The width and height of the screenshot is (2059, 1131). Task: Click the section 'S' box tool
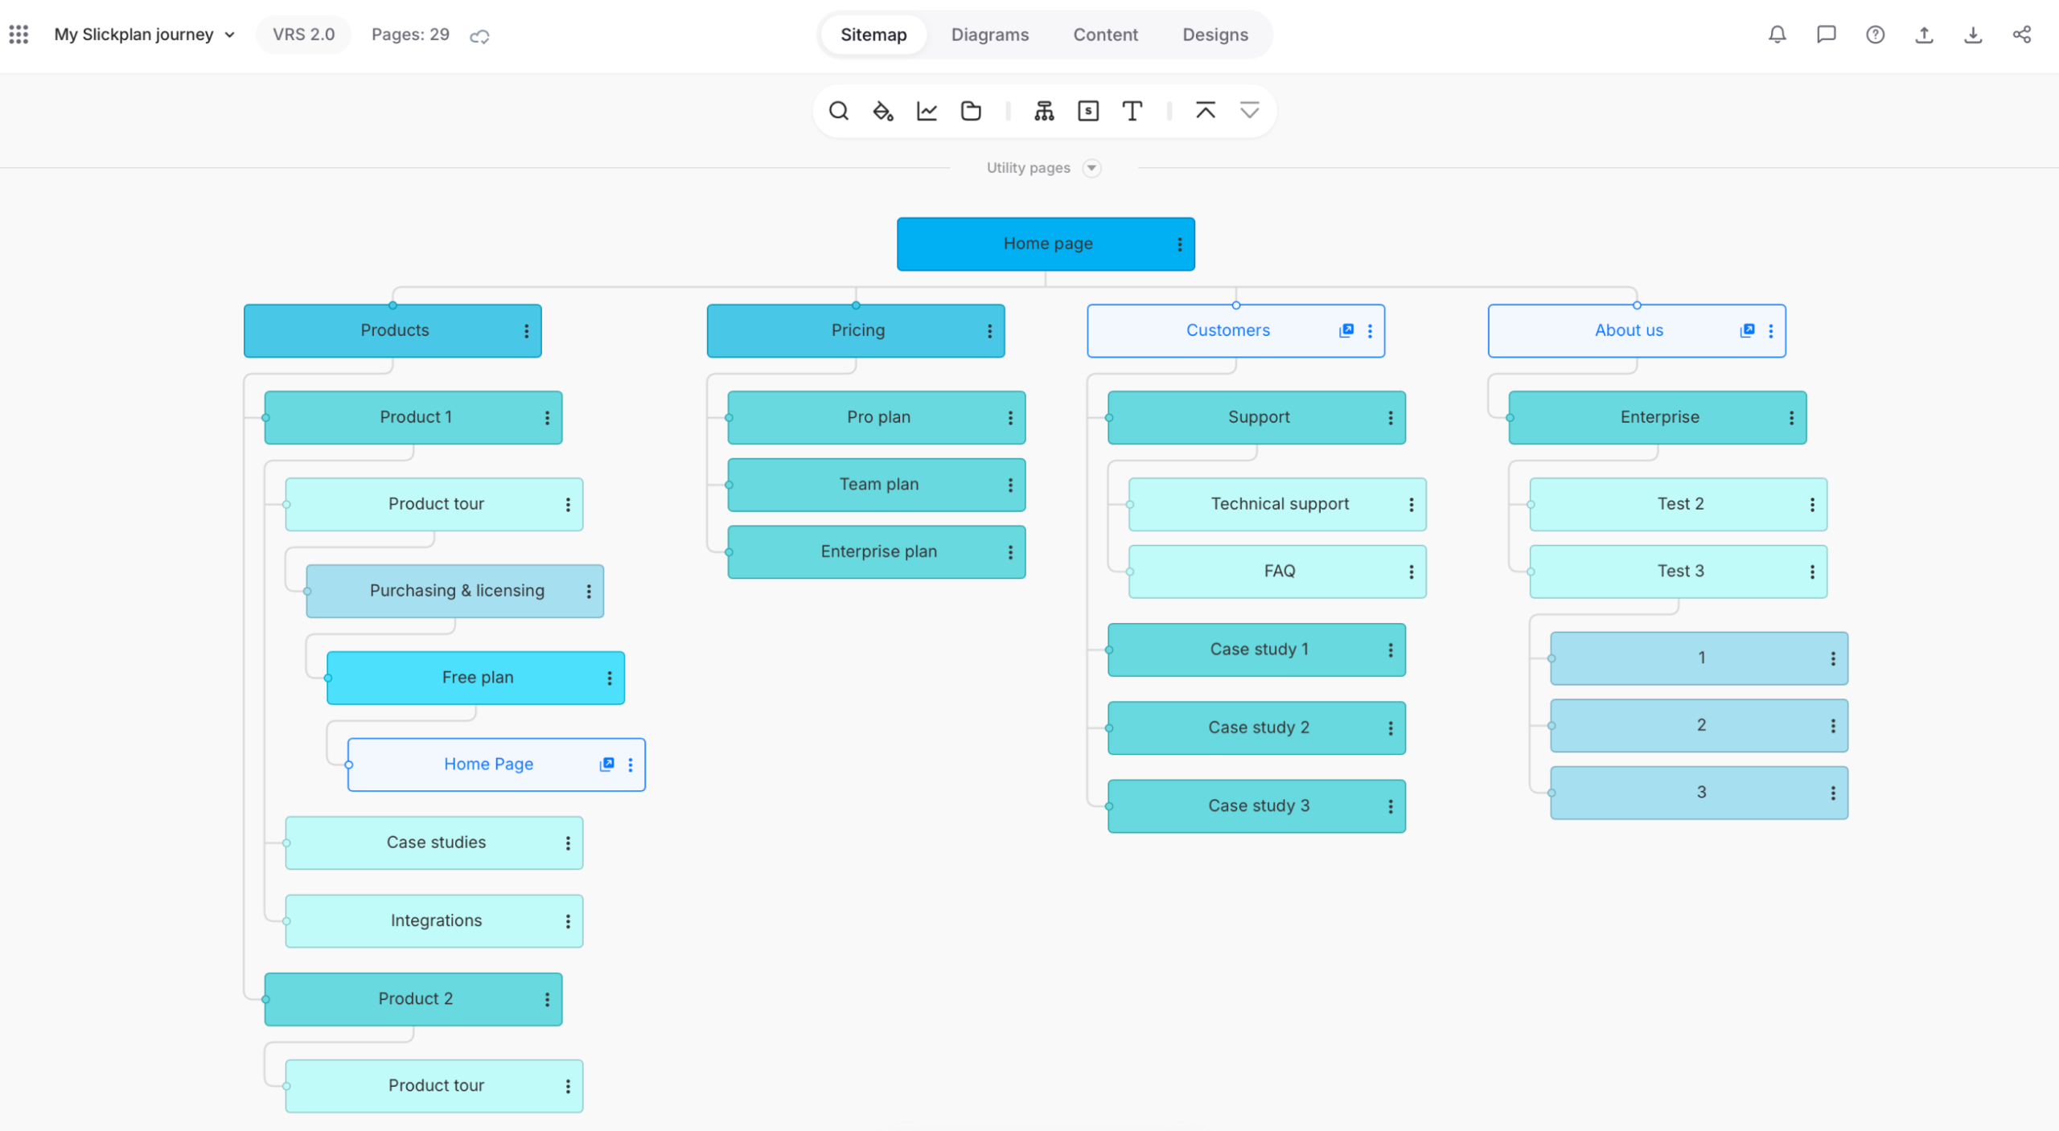coord(1088,111)
